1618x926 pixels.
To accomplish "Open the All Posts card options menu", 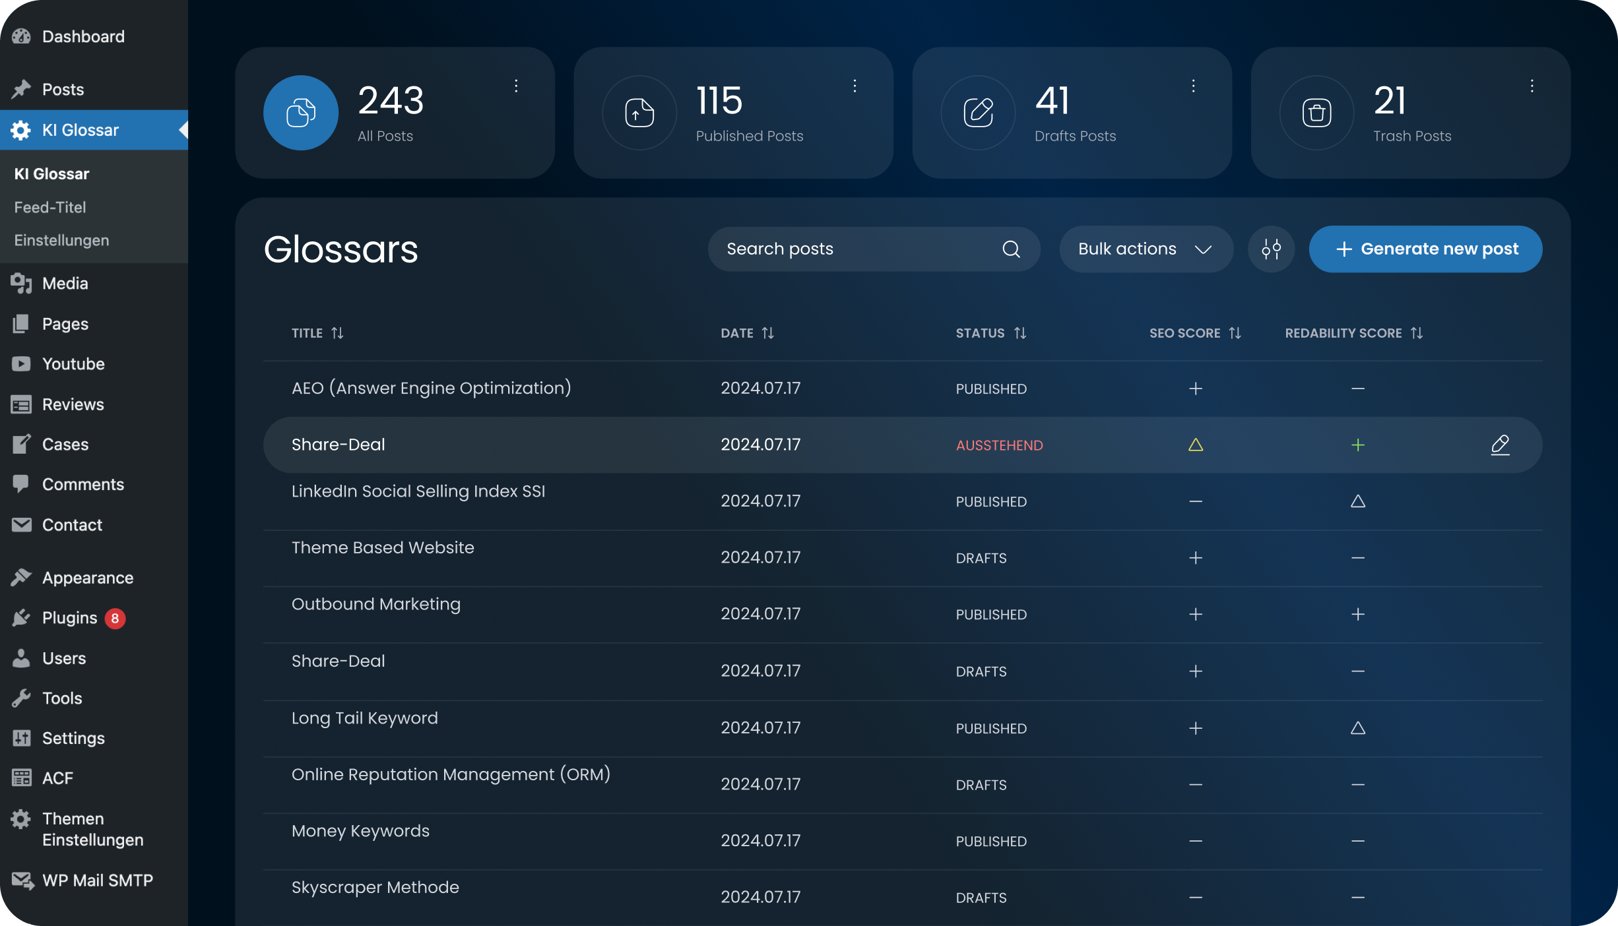I will click(x=516, y=86).
